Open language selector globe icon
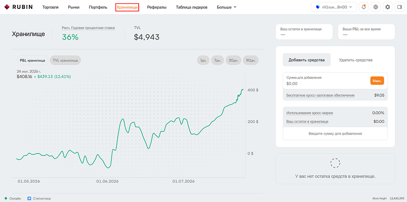Screen dimensions: 407x202 coord(375,7)
